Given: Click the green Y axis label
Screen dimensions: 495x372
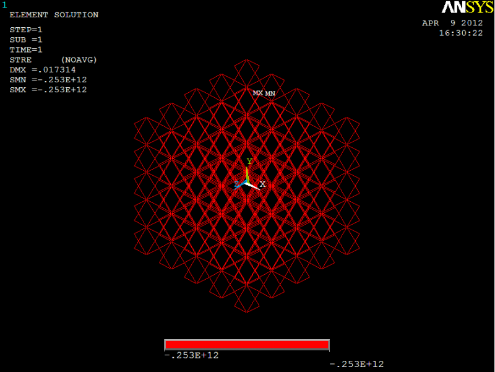Looking at the screenshot, I should [x=249, y=162].
